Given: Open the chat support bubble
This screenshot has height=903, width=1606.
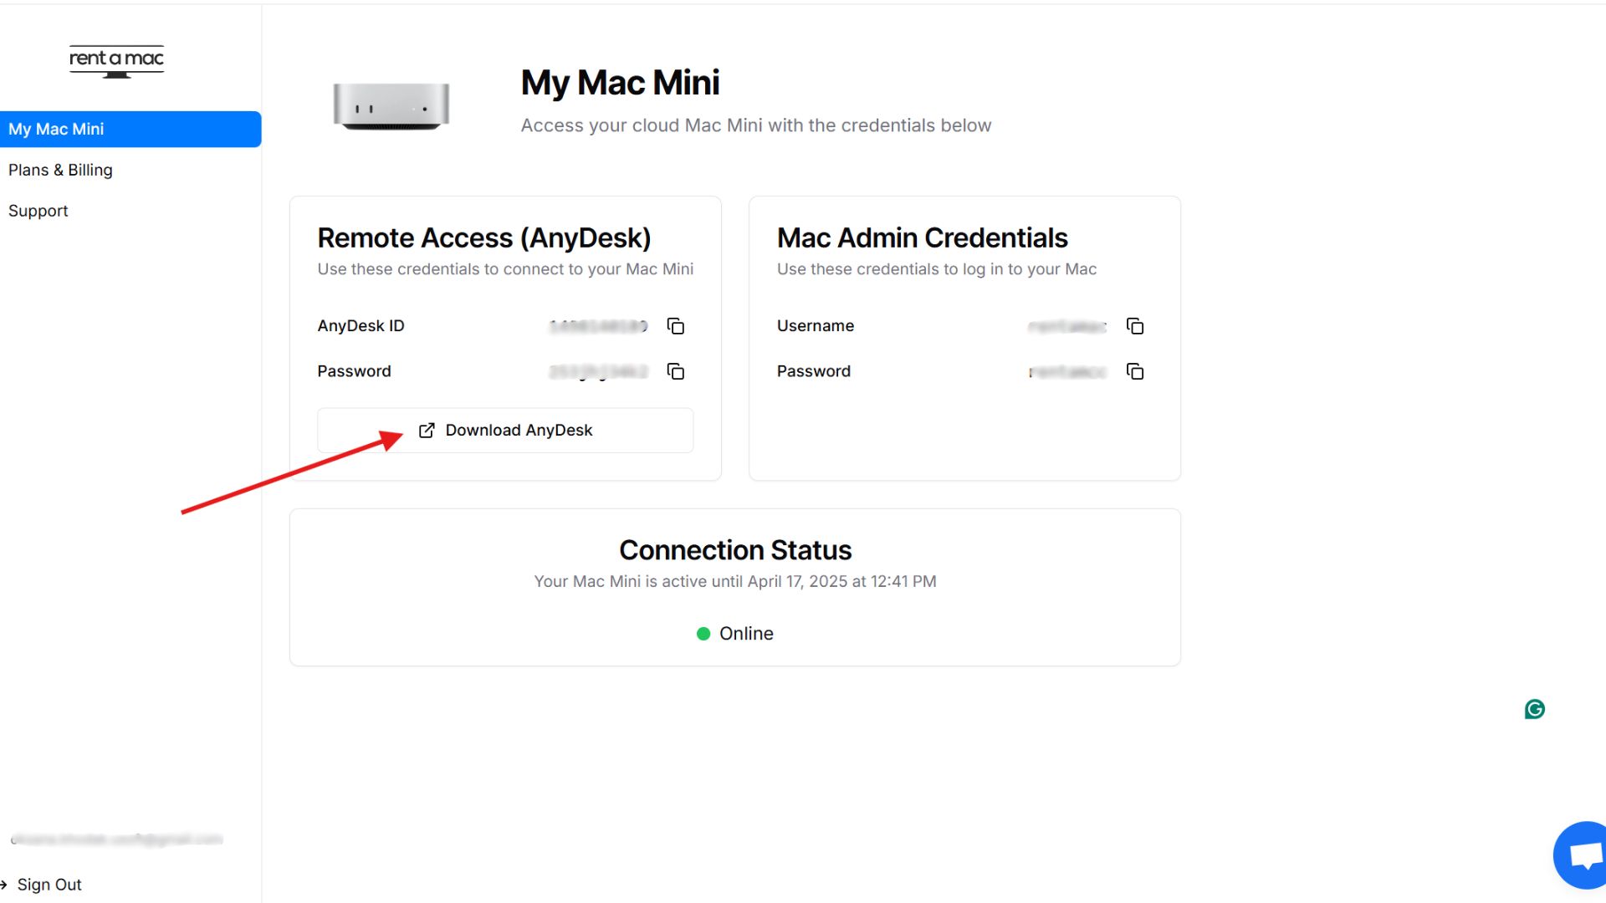Looking at the screenshot, I should [1581, 855].
